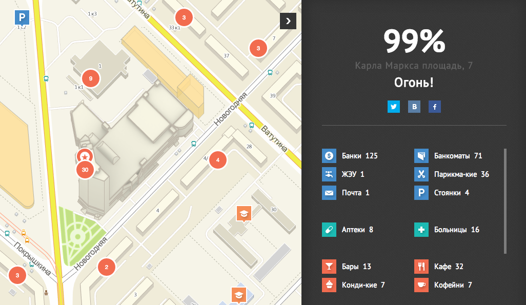Select the ЖЭУ category icon
This screenshot has height=305, width=526.
coord(329,174)
